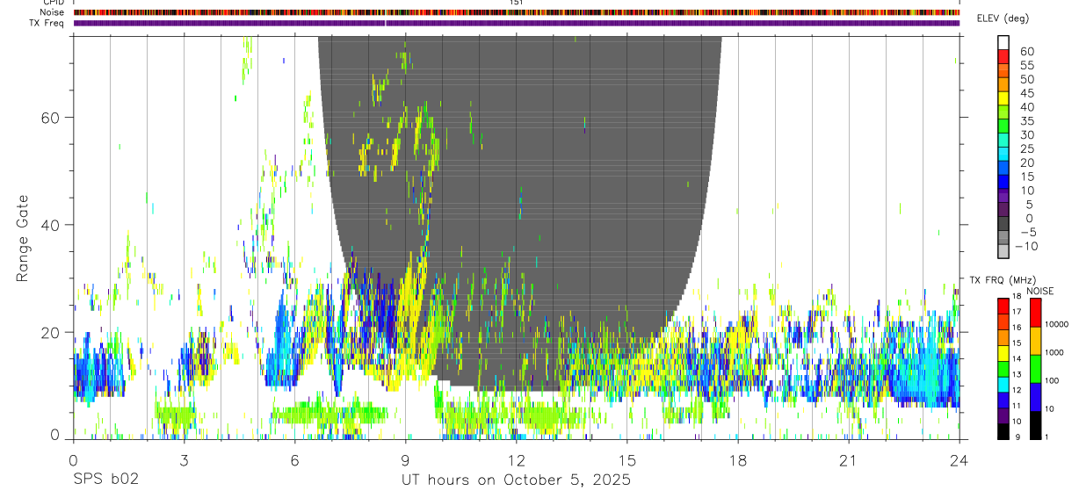Click the "TX Freq" strip label at top left
Image resolution: width=1079 pixels, height=498 pixels.
pos(48,23)
